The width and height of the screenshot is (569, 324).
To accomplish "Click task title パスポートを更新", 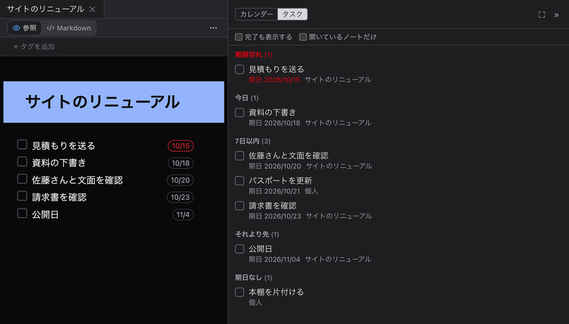I will tap(280, 181).
